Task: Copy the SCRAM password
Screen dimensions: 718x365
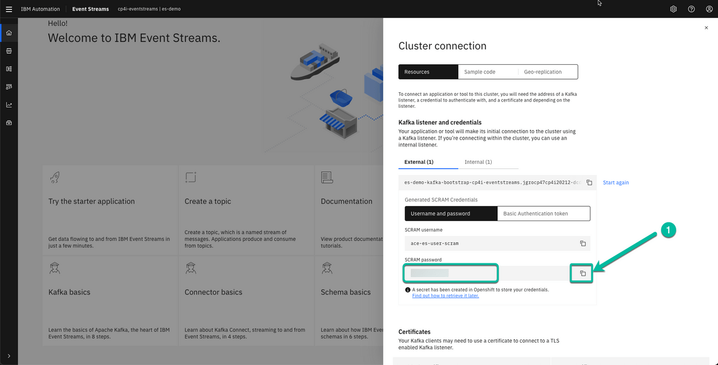Action: (x=581, y=273)
